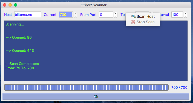This screenshot has height=103, width=193.
Task: Choose the Stop Scan menu entry
Action: pos(143,22)
